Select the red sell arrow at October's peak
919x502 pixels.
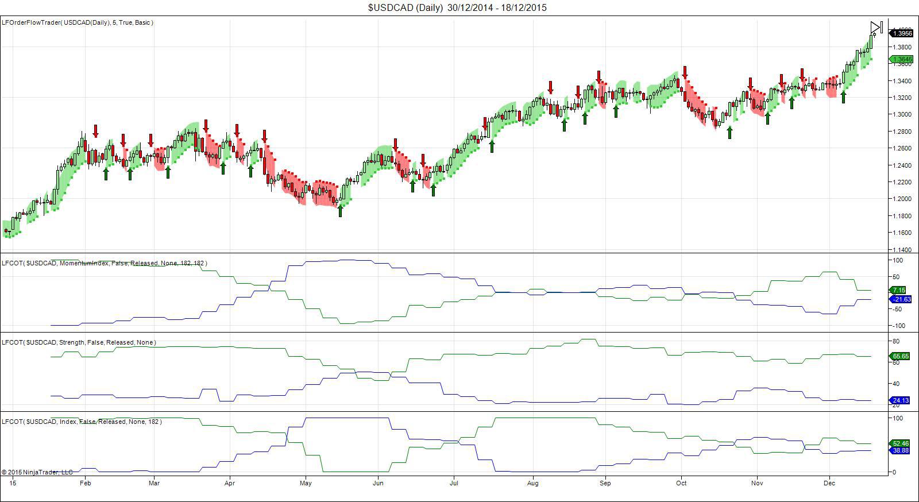click(685, 72)
